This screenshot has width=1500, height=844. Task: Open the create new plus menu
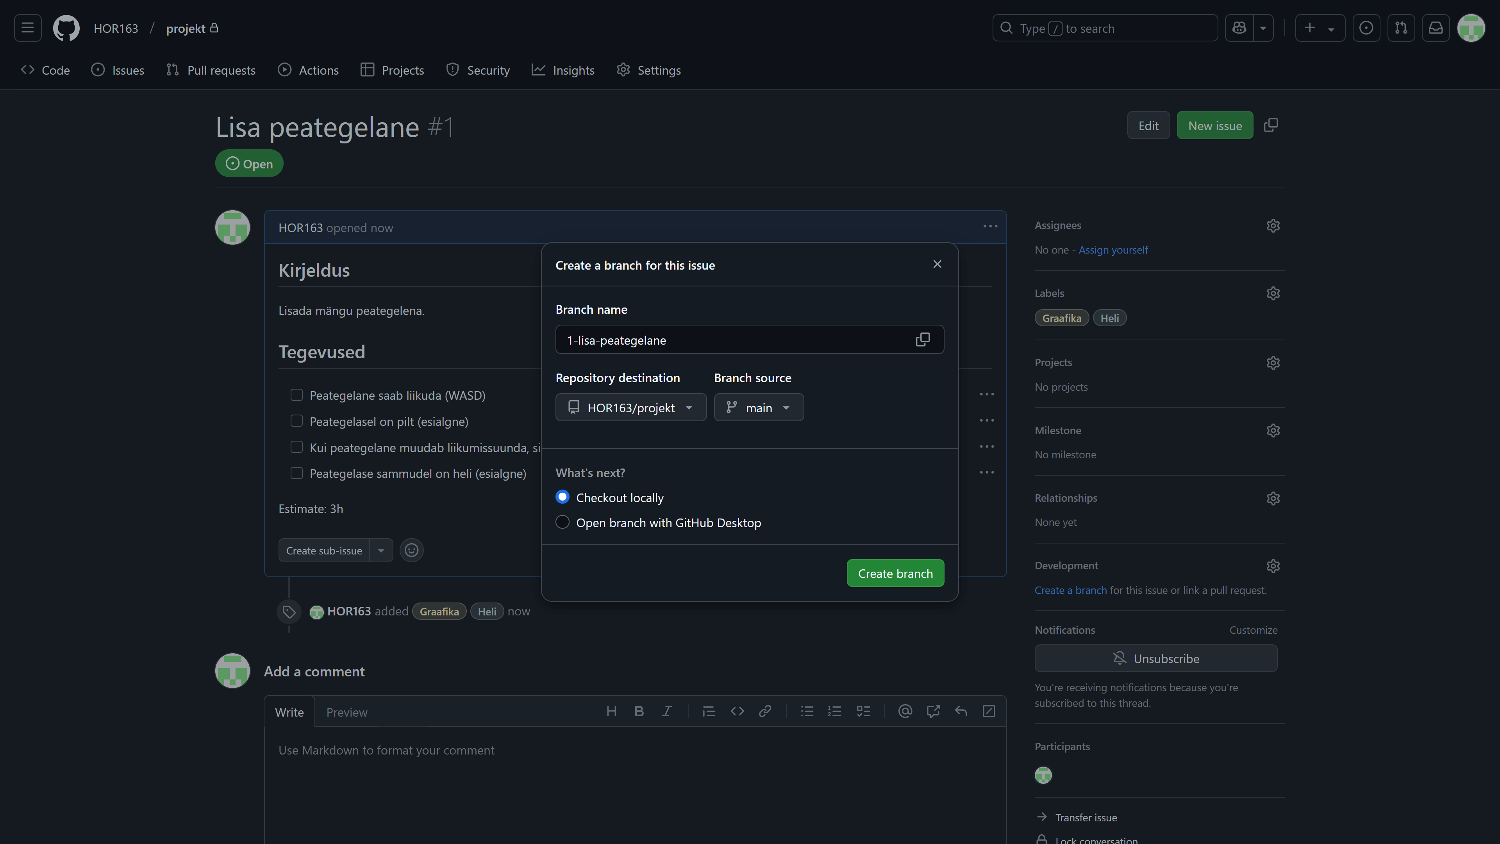coord(1320,28)
